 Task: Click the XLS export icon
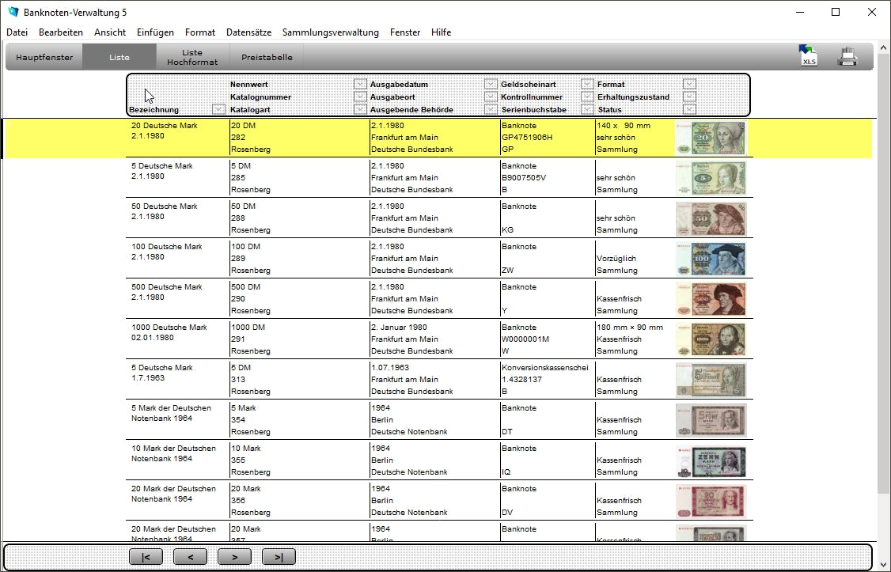[x=808, y=56]
